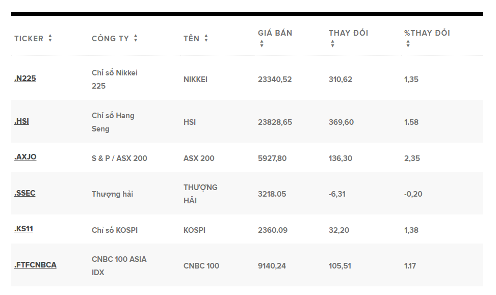Follow the .SSEC ticker link
The height and width of the screenshot is (295, 496).
coord(25,193)
